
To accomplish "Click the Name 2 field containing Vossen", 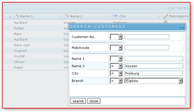I will pyautogui.click(x=153, y=66).
